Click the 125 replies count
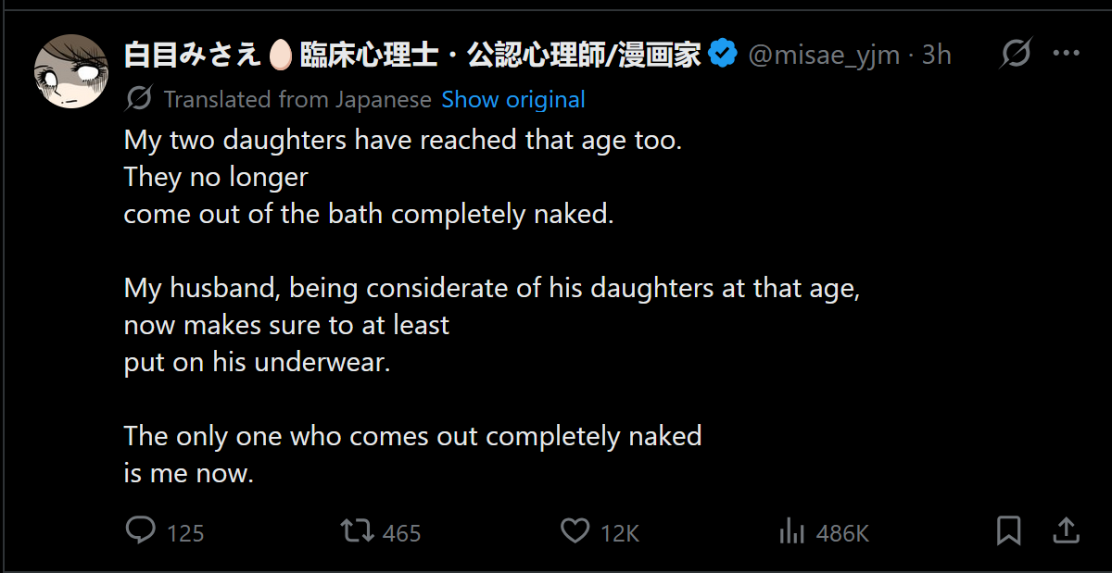The image size is (1112, 573). tap(185, 533)
